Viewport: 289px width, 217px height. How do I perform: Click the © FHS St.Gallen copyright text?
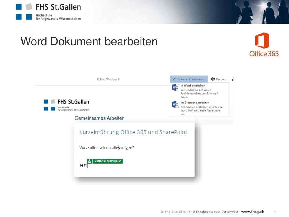[173, 212]
